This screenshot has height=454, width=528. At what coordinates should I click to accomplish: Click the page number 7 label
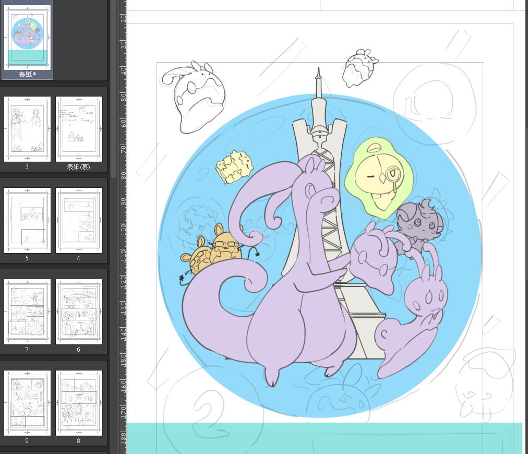27,350
